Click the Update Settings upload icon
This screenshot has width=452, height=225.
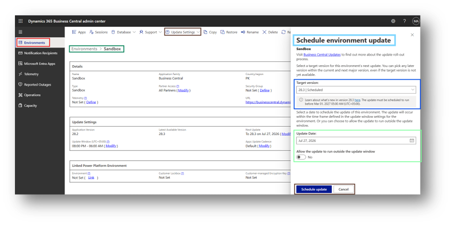167,32
